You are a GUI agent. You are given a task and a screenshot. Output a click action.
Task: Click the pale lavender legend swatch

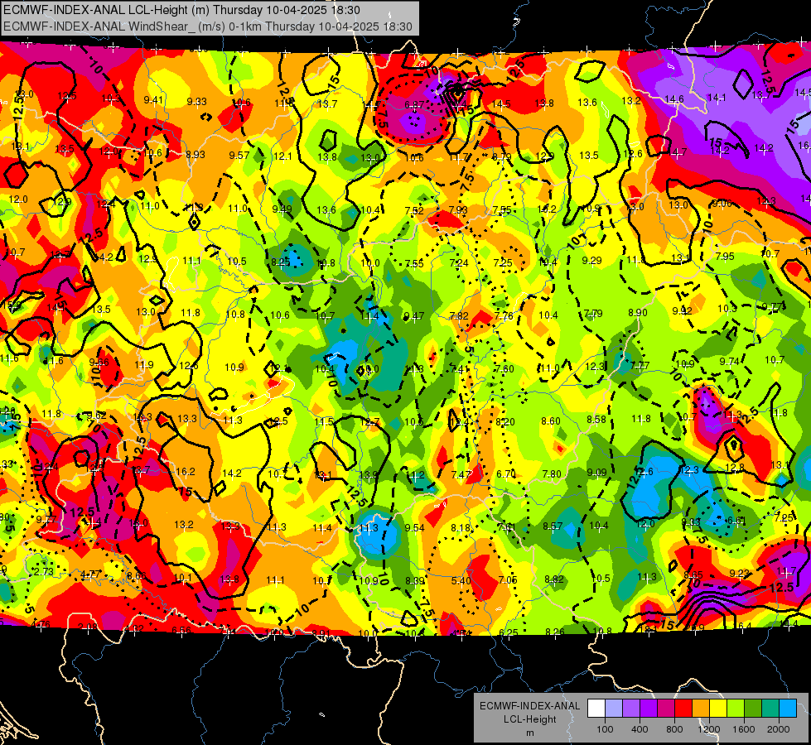point(613,709)
